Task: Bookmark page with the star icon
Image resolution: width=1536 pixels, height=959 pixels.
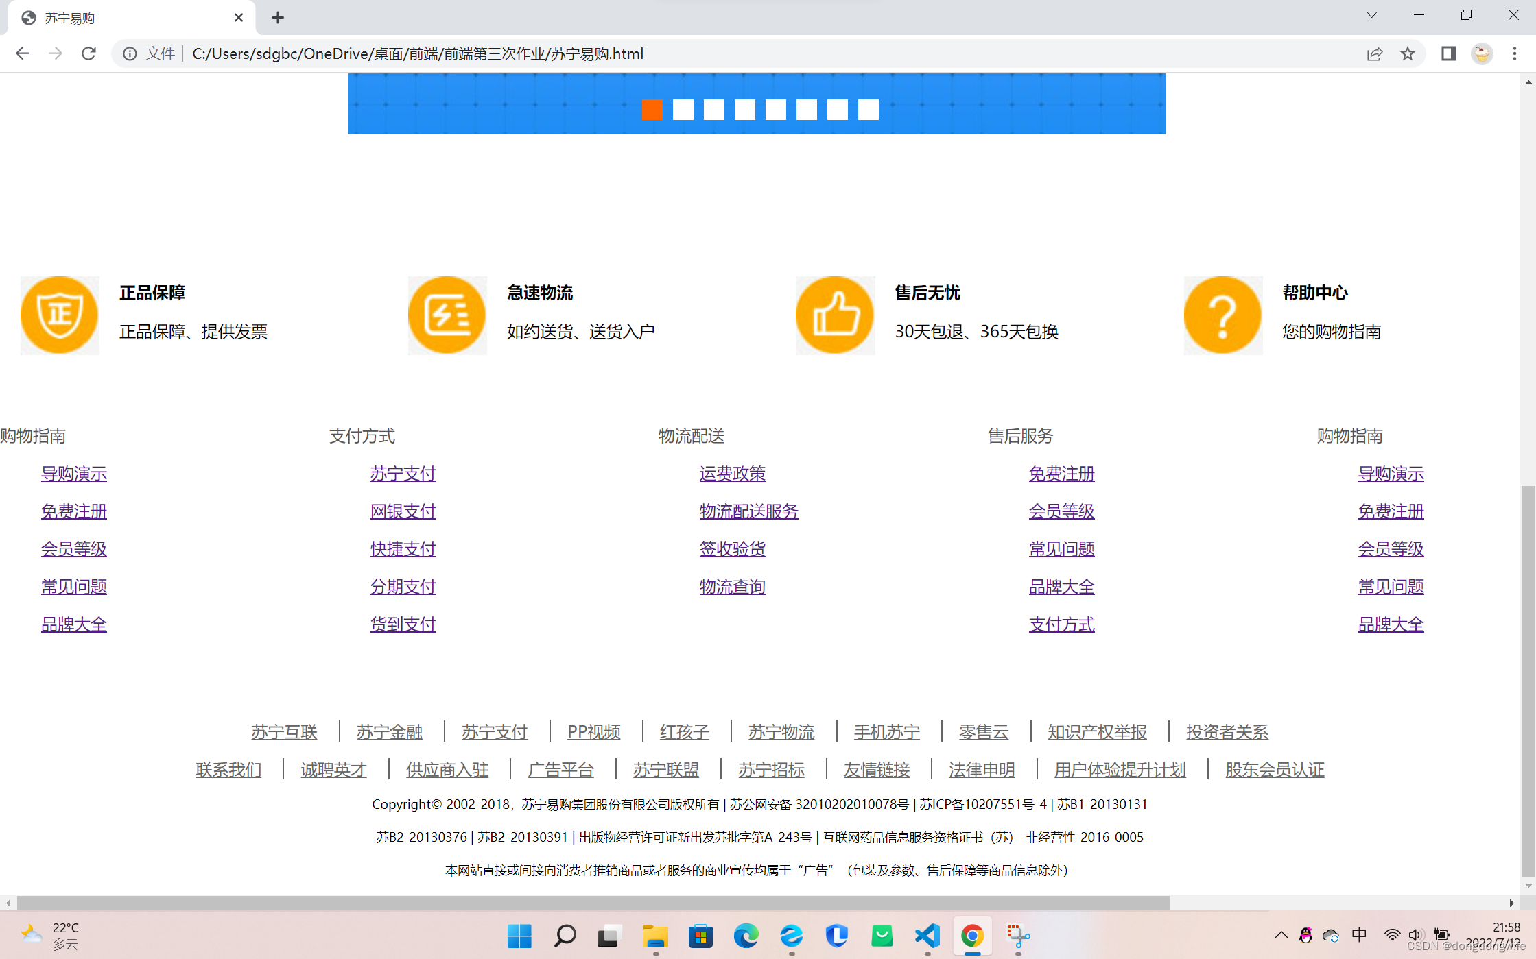Action: (1408, 53)
